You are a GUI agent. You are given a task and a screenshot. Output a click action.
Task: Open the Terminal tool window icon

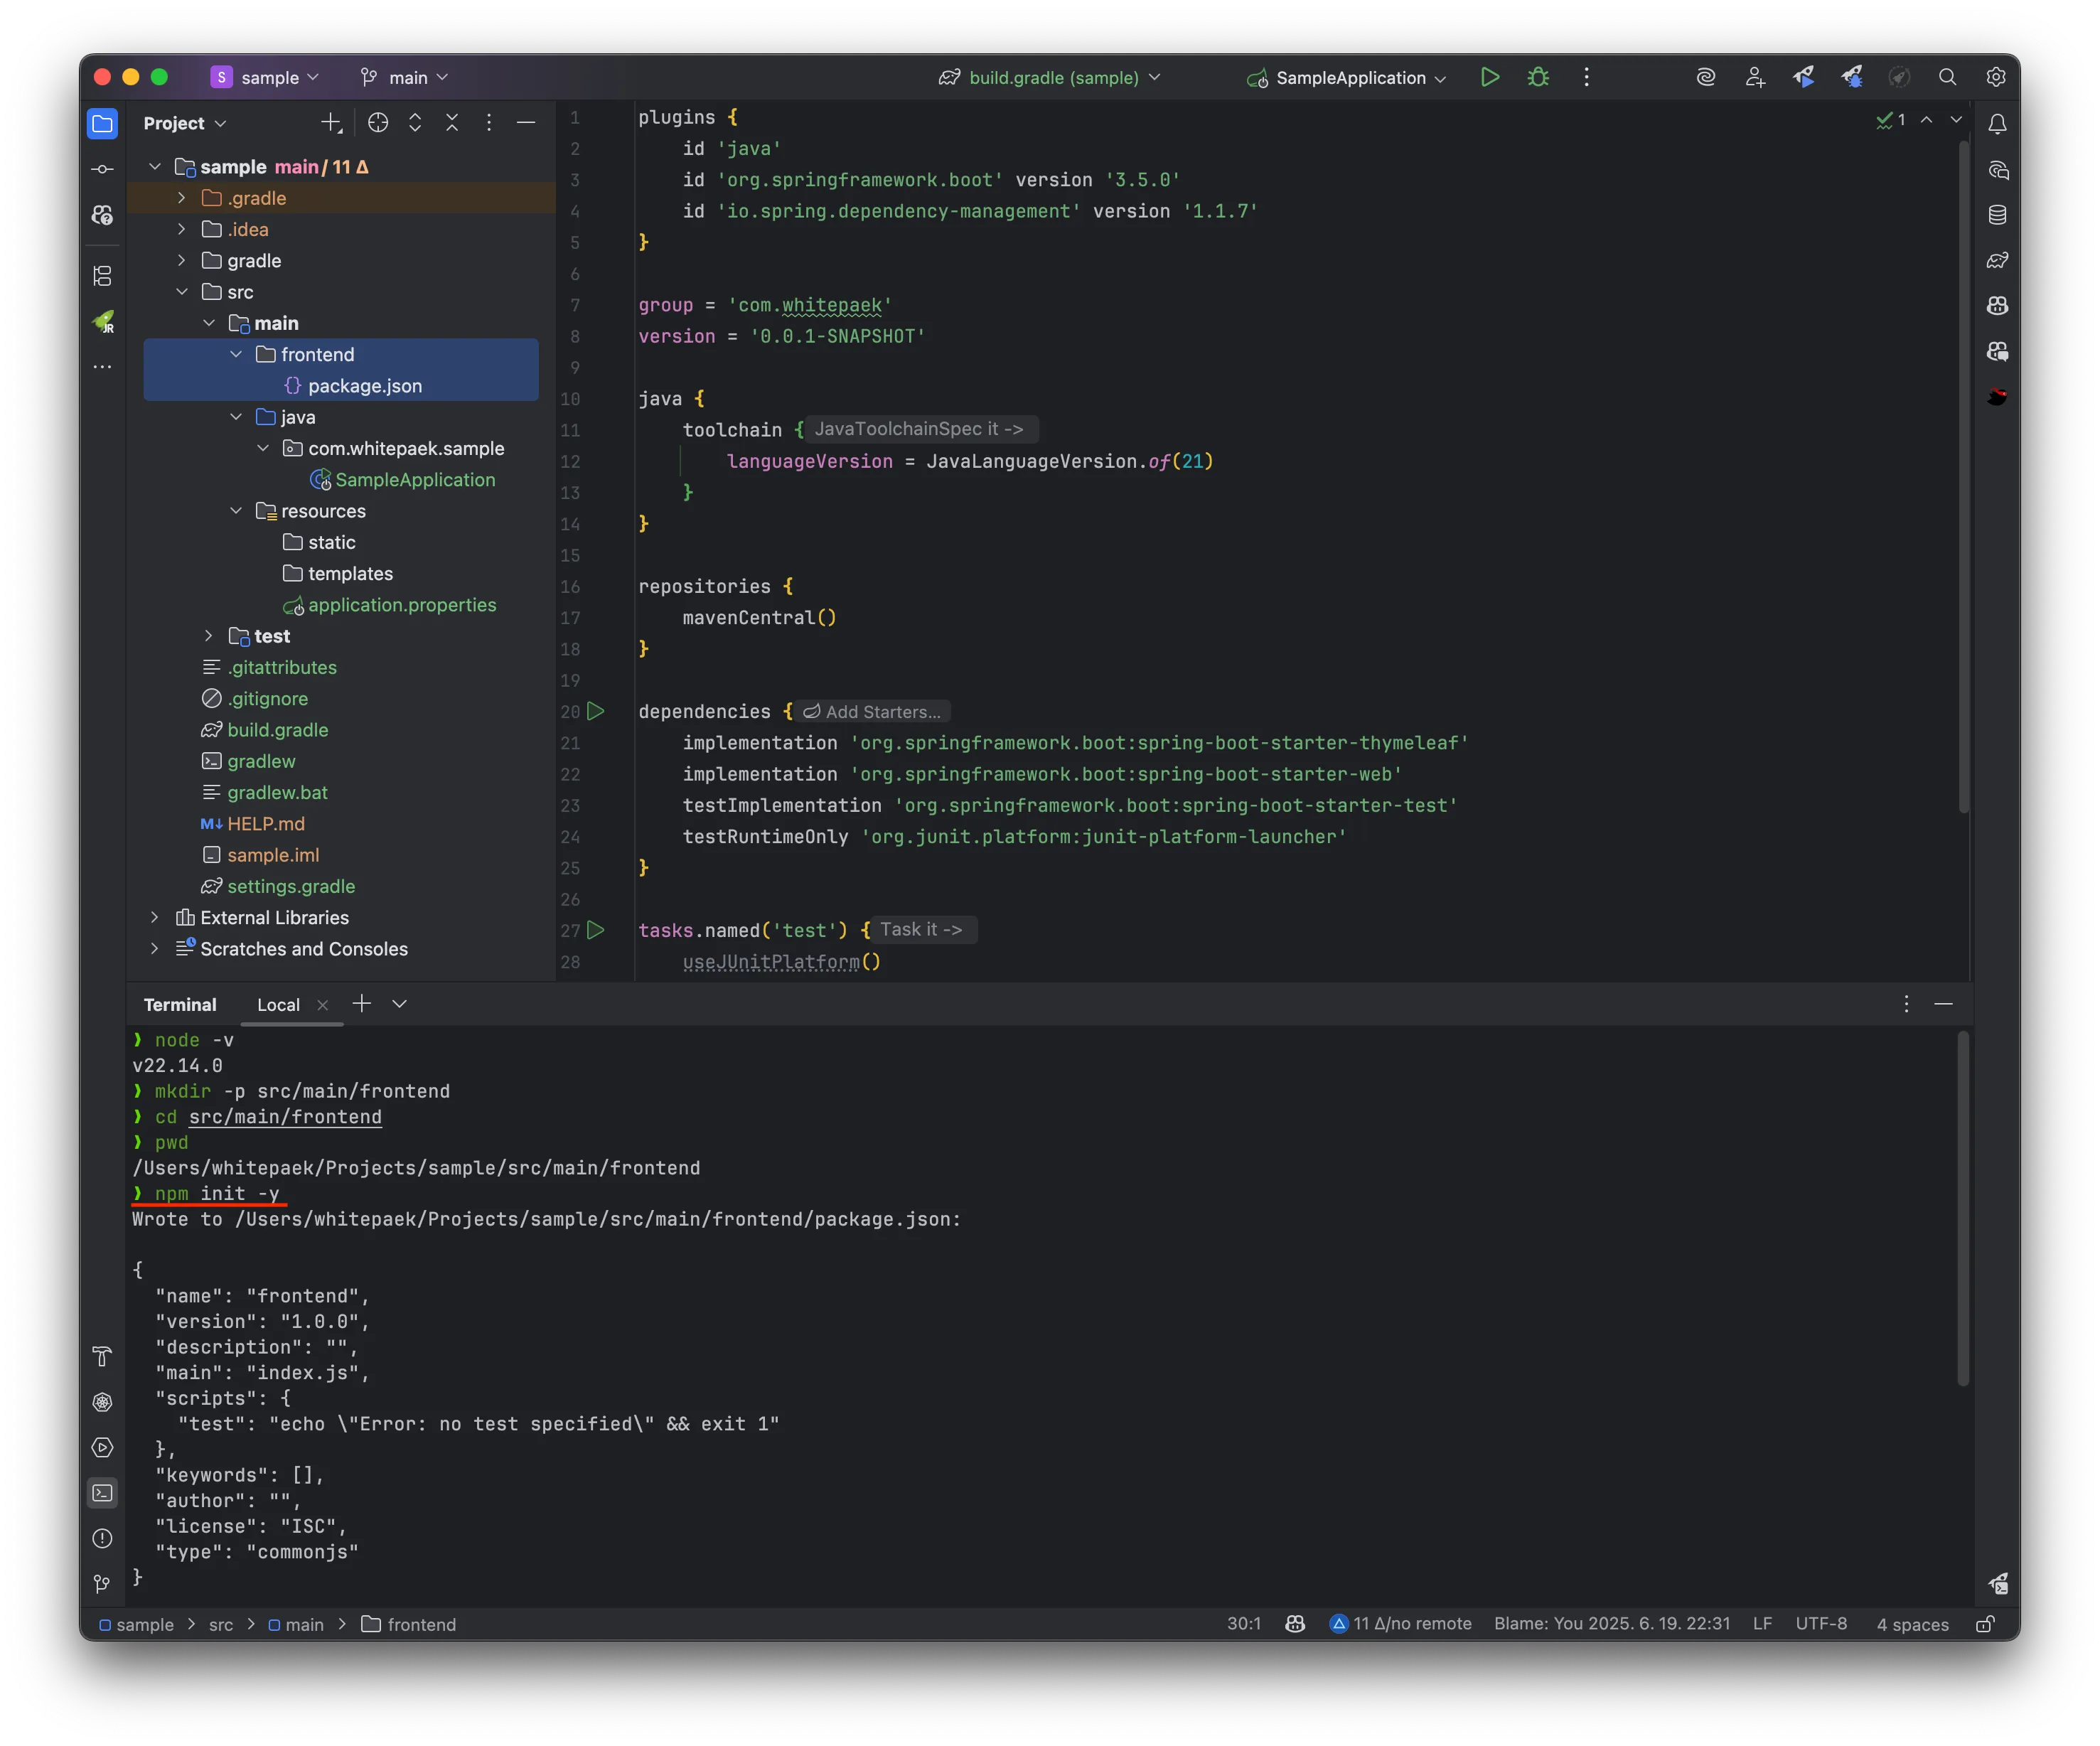click(102, 1493)
